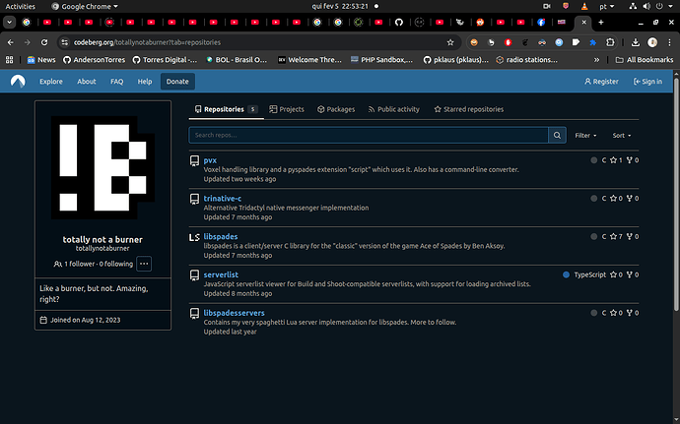This screenshot has height=424, width=680.
Task: Click the trinative-c repository icon
Action: click(x=195, y=199)
